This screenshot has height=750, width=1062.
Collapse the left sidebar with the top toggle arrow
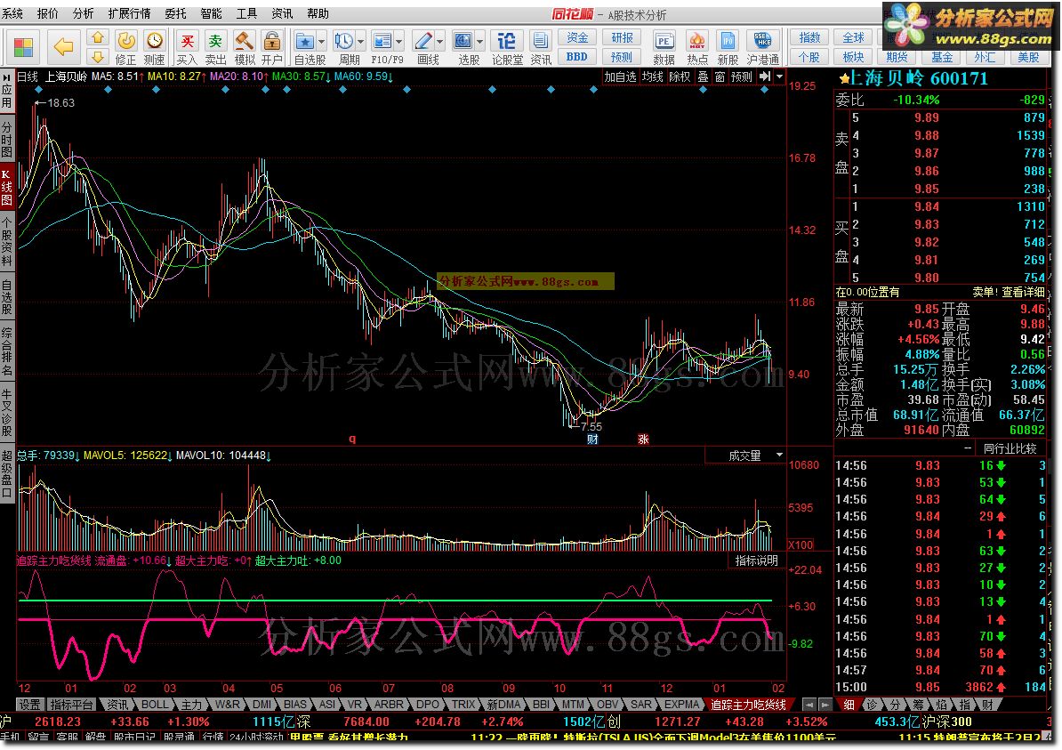(7, 77)
